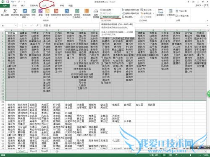
Task: Select the entire sheet corner button
Action: click(3, 30)
